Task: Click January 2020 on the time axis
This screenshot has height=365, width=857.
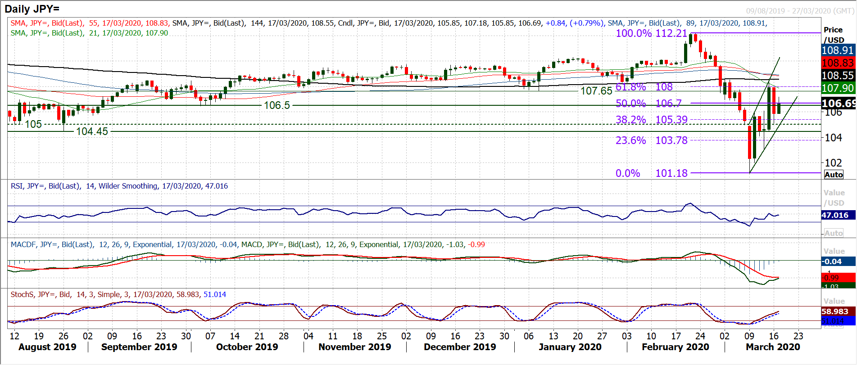Action: 570,347
